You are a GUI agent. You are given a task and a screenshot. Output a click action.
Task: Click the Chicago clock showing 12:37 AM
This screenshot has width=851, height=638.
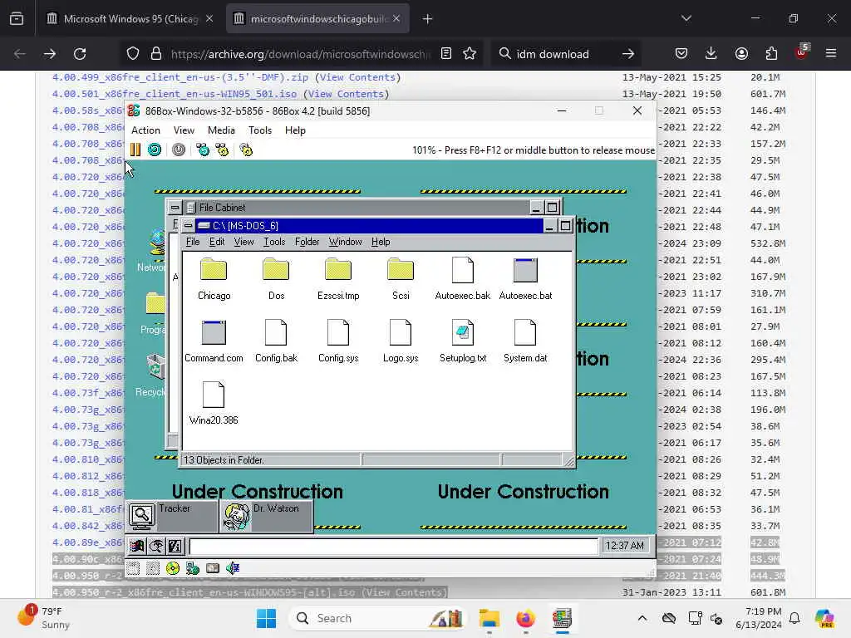pos(625,545)
